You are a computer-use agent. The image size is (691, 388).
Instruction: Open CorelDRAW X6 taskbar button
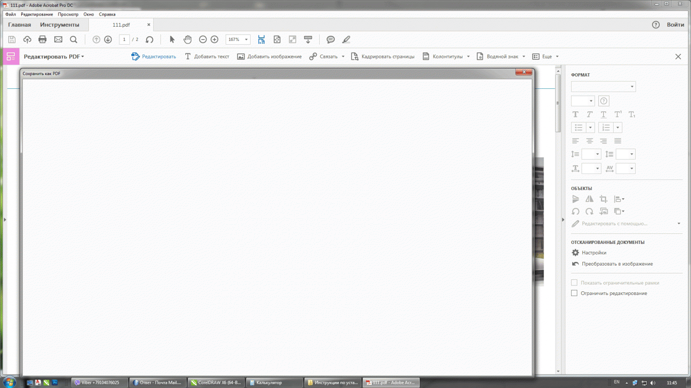pos(217,382)
